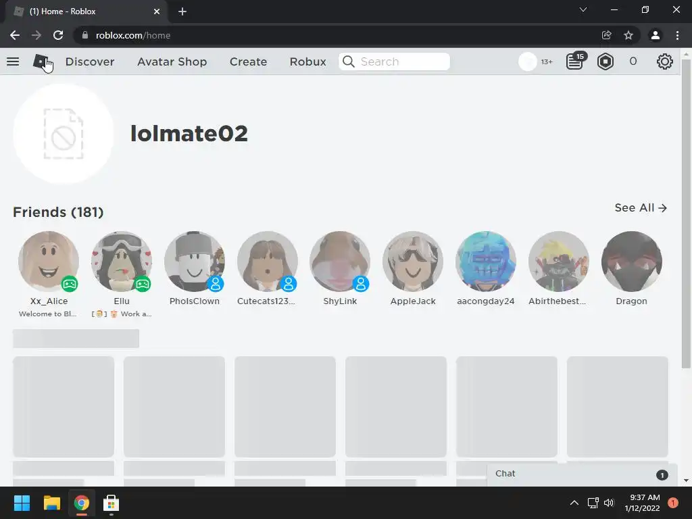Click the browser forward arrow
Screen dimensions: 692x519
click(x=36, y=35)
